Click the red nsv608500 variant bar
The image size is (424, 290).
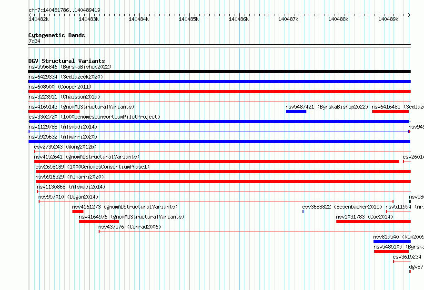coord(219,91)
